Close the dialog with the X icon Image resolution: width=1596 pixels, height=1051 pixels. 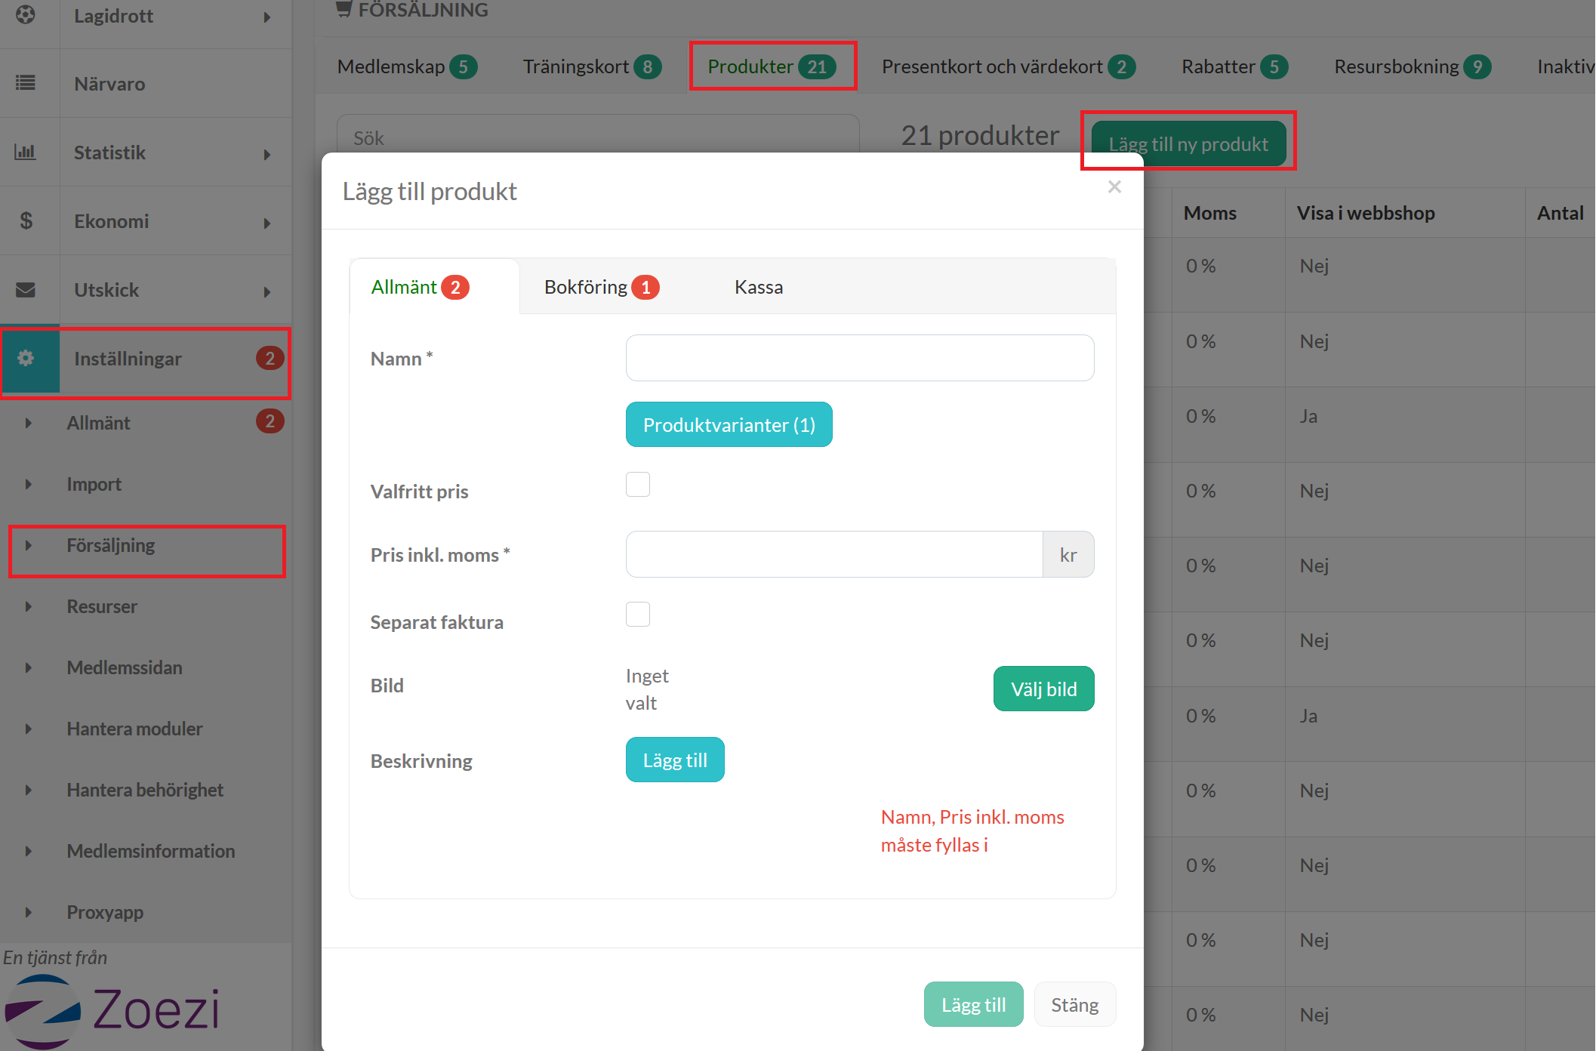point(1114,186)
